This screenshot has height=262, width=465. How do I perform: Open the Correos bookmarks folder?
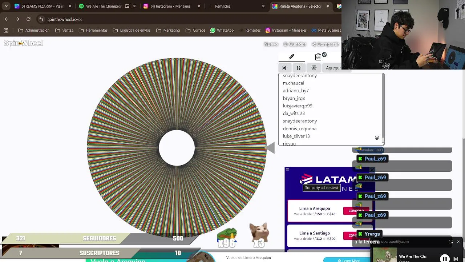[195, 30]
